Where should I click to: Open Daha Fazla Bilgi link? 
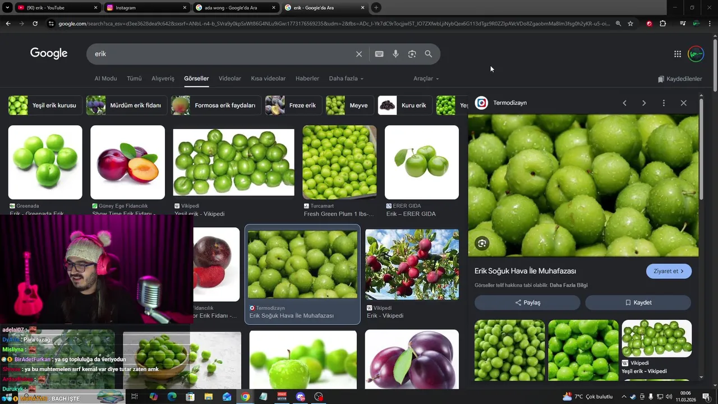569,285
